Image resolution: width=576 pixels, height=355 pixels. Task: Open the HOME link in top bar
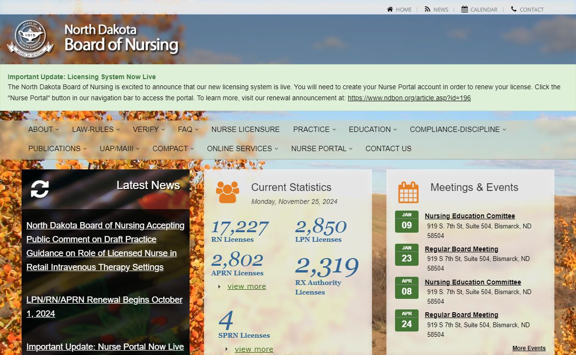[x=404, y=10]
